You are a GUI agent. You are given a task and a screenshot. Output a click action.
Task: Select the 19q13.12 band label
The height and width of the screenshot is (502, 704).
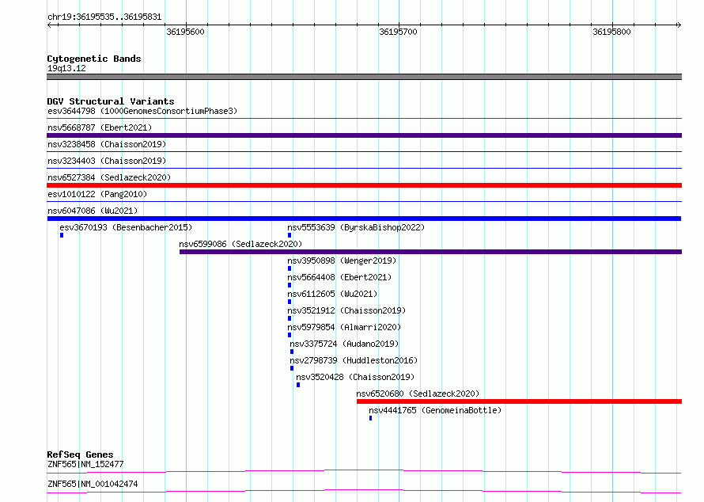point(66,68)
